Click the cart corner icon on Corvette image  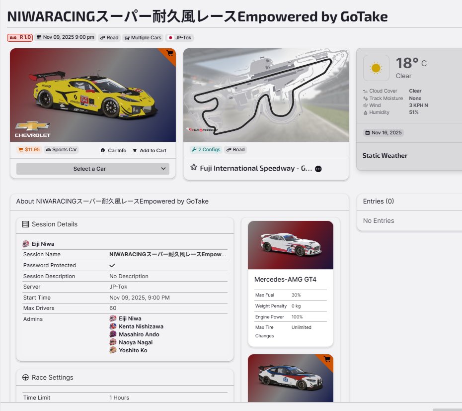click(x=170, y=53)
